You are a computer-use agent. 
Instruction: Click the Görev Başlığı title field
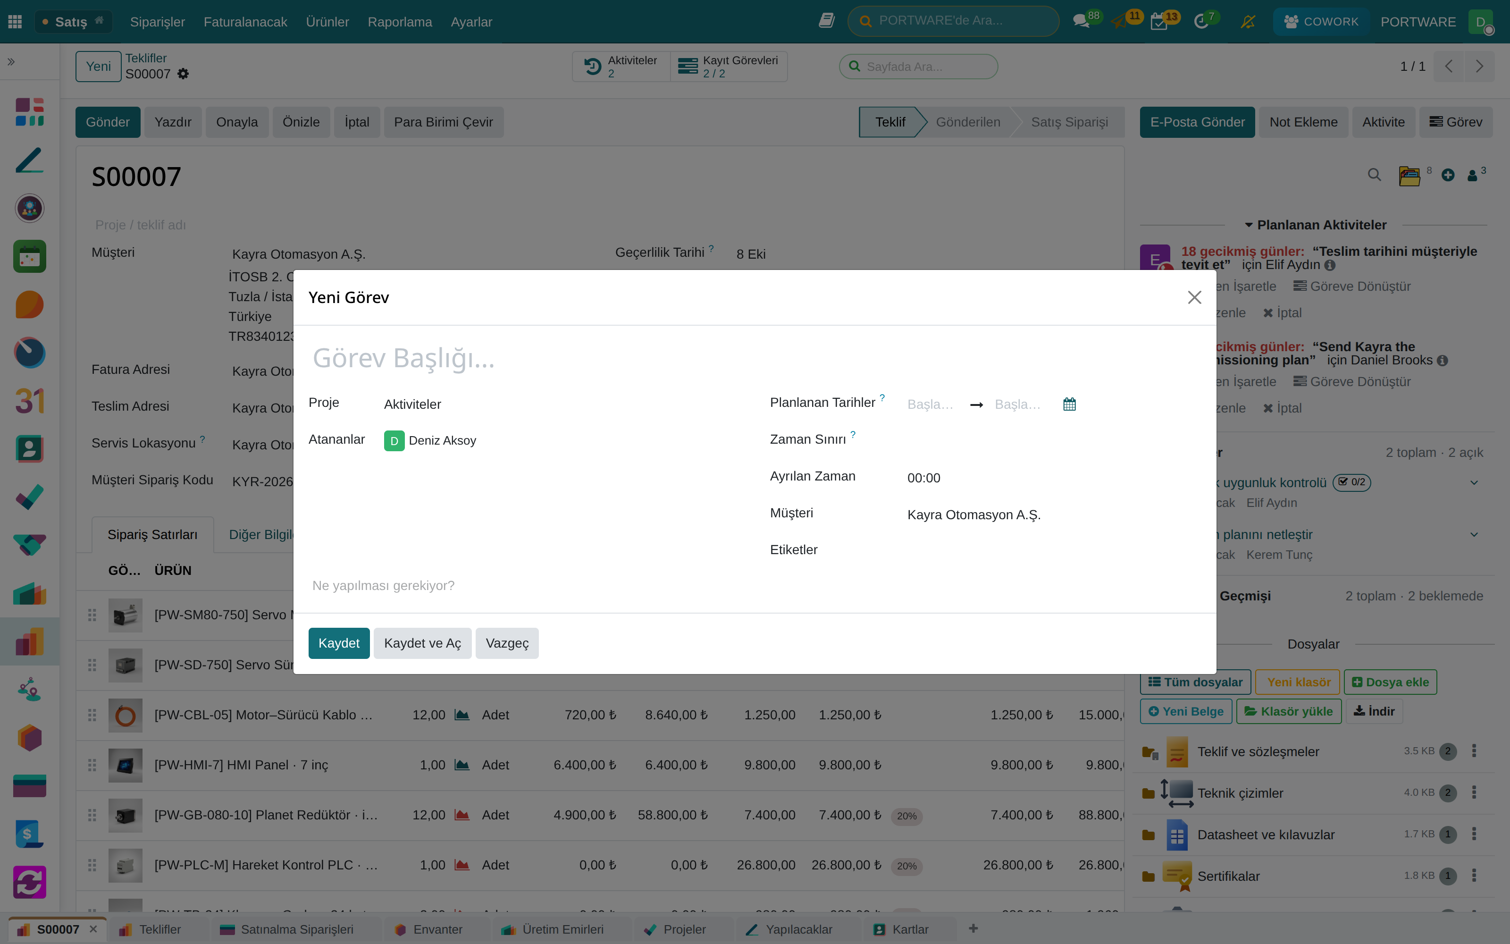[x=755, y=358]
